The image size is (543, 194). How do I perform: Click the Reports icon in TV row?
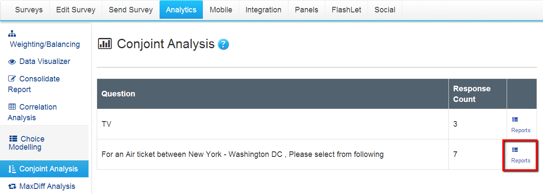pyautogui.click(x=515, y=119)
